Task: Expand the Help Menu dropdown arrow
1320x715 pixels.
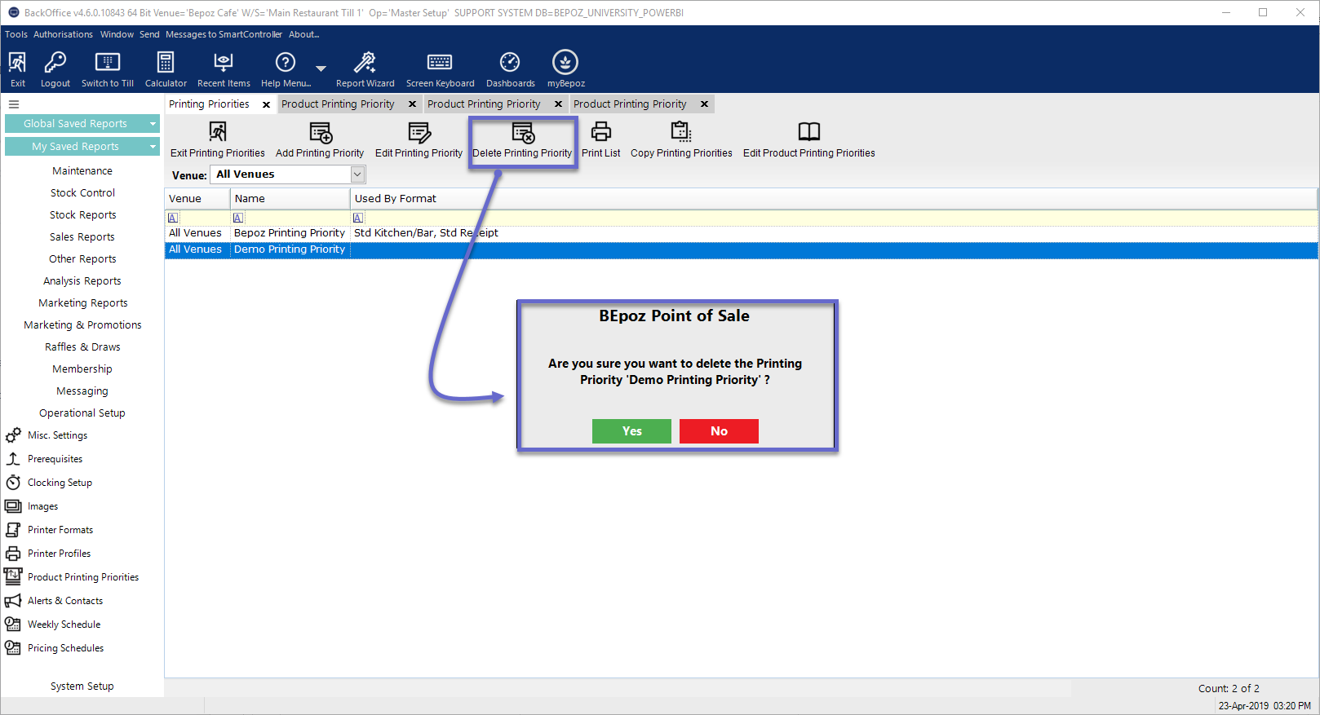Action: point(321,68)
